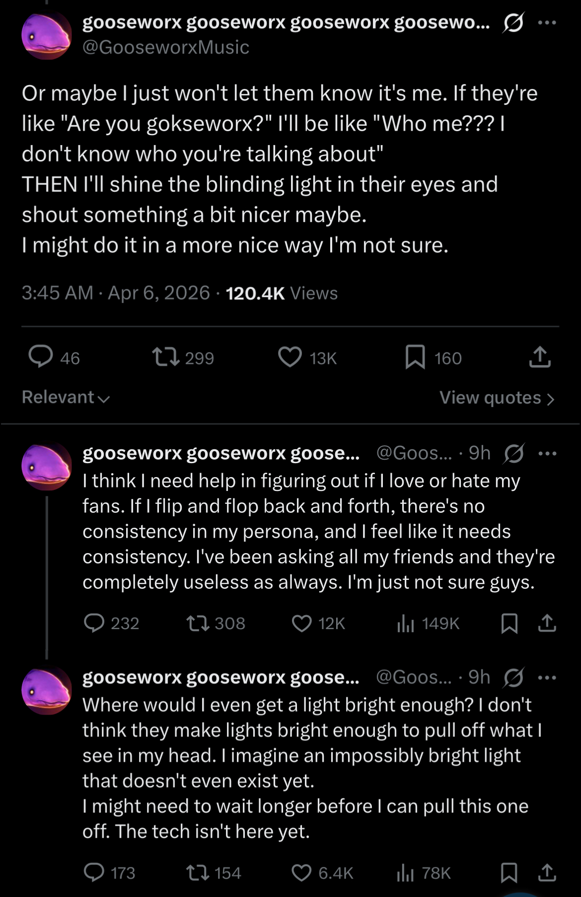The image size is (581, 897).
Task: Open View quotes link
Action: click(496, 398)
